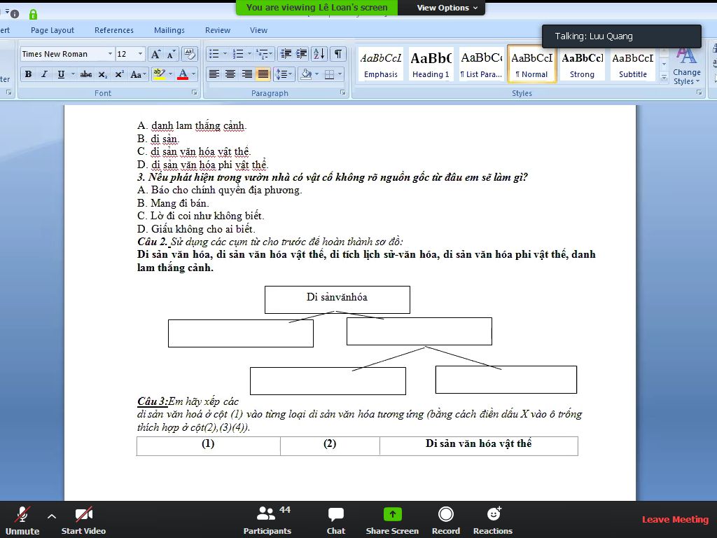Apply Strong style
717x538 pixels.
pos(582,64)
